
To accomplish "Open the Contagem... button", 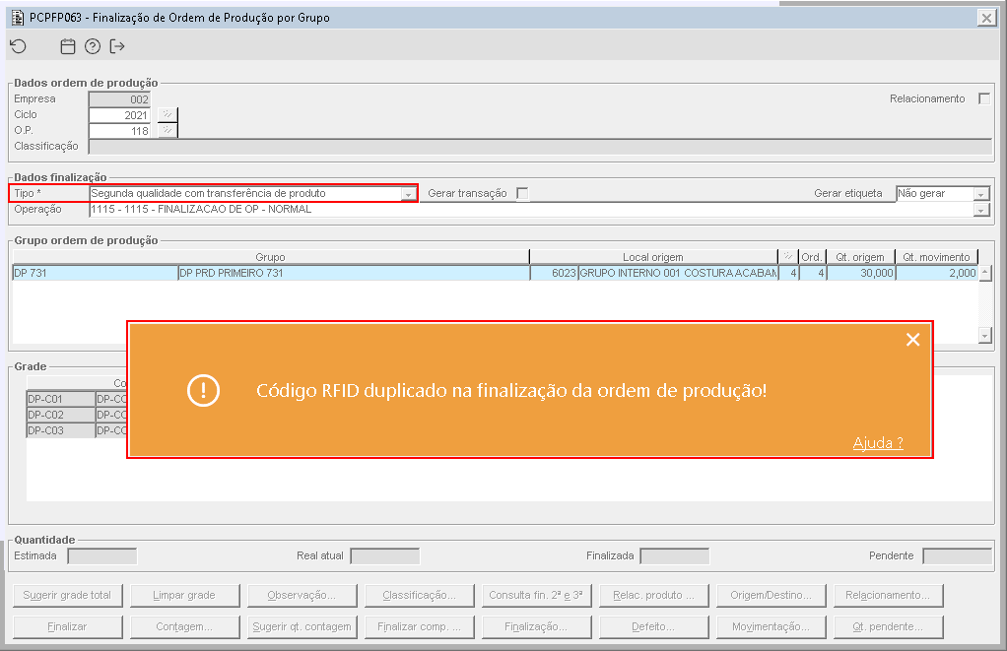I will [x=184, y=626].
